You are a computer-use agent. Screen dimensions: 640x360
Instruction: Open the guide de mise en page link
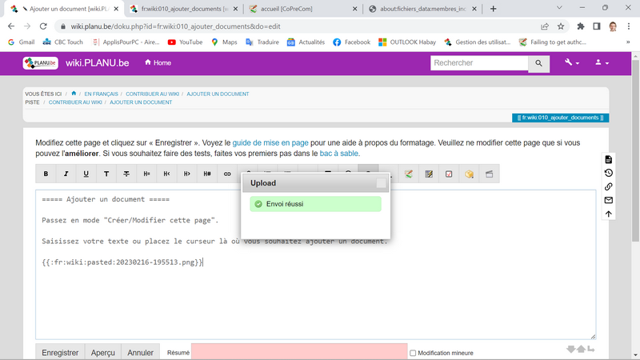pos(271,142)
